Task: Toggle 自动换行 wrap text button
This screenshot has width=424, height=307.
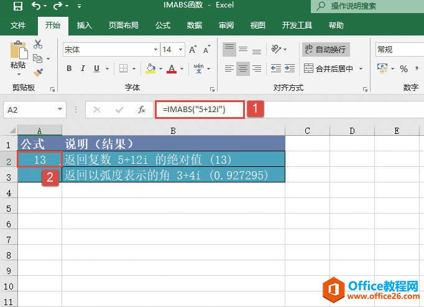Action: pyautogui.click(x=326, y=49)
